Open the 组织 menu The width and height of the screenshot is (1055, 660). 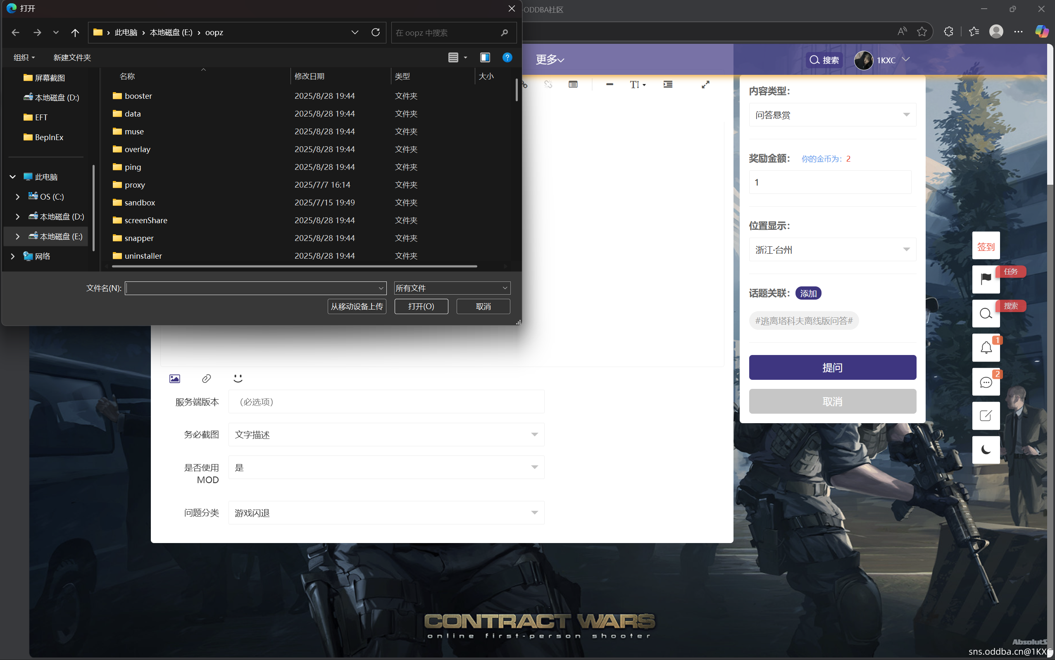tap(24, 57)
